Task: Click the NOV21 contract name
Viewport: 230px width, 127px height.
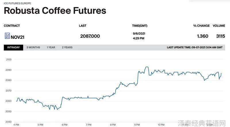Action: click(x=18, y=37)
